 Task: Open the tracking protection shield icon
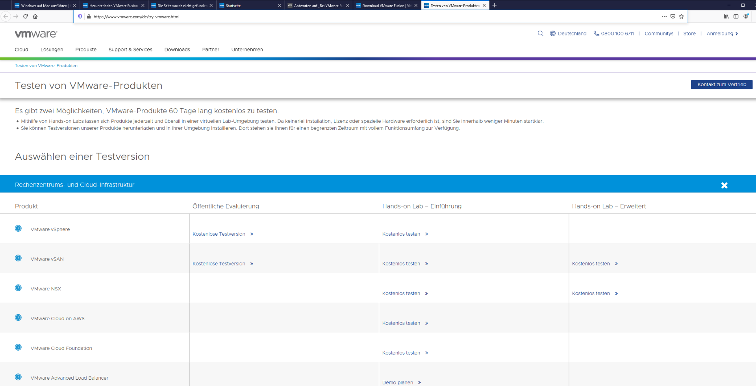click(80, 17)
